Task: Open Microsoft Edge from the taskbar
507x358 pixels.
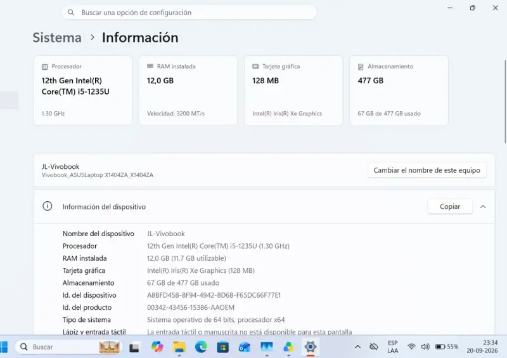Action: [201, 347]
